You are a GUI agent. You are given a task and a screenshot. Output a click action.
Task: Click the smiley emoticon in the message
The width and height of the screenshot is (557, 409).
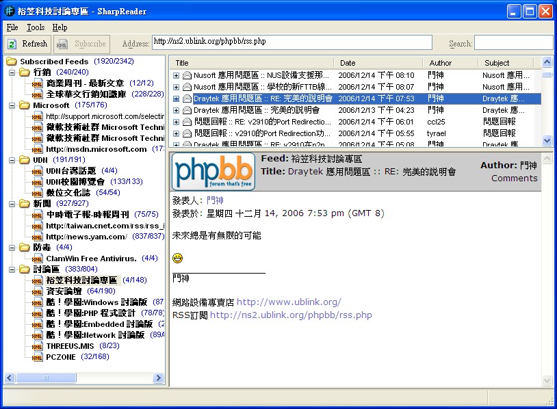point(178,258)
